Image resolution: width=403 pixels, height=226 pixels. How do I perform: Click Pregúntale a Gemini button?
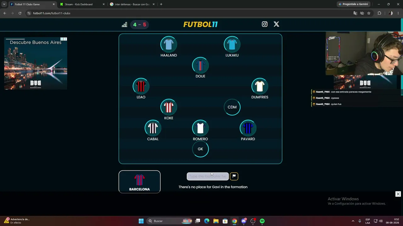353,4
